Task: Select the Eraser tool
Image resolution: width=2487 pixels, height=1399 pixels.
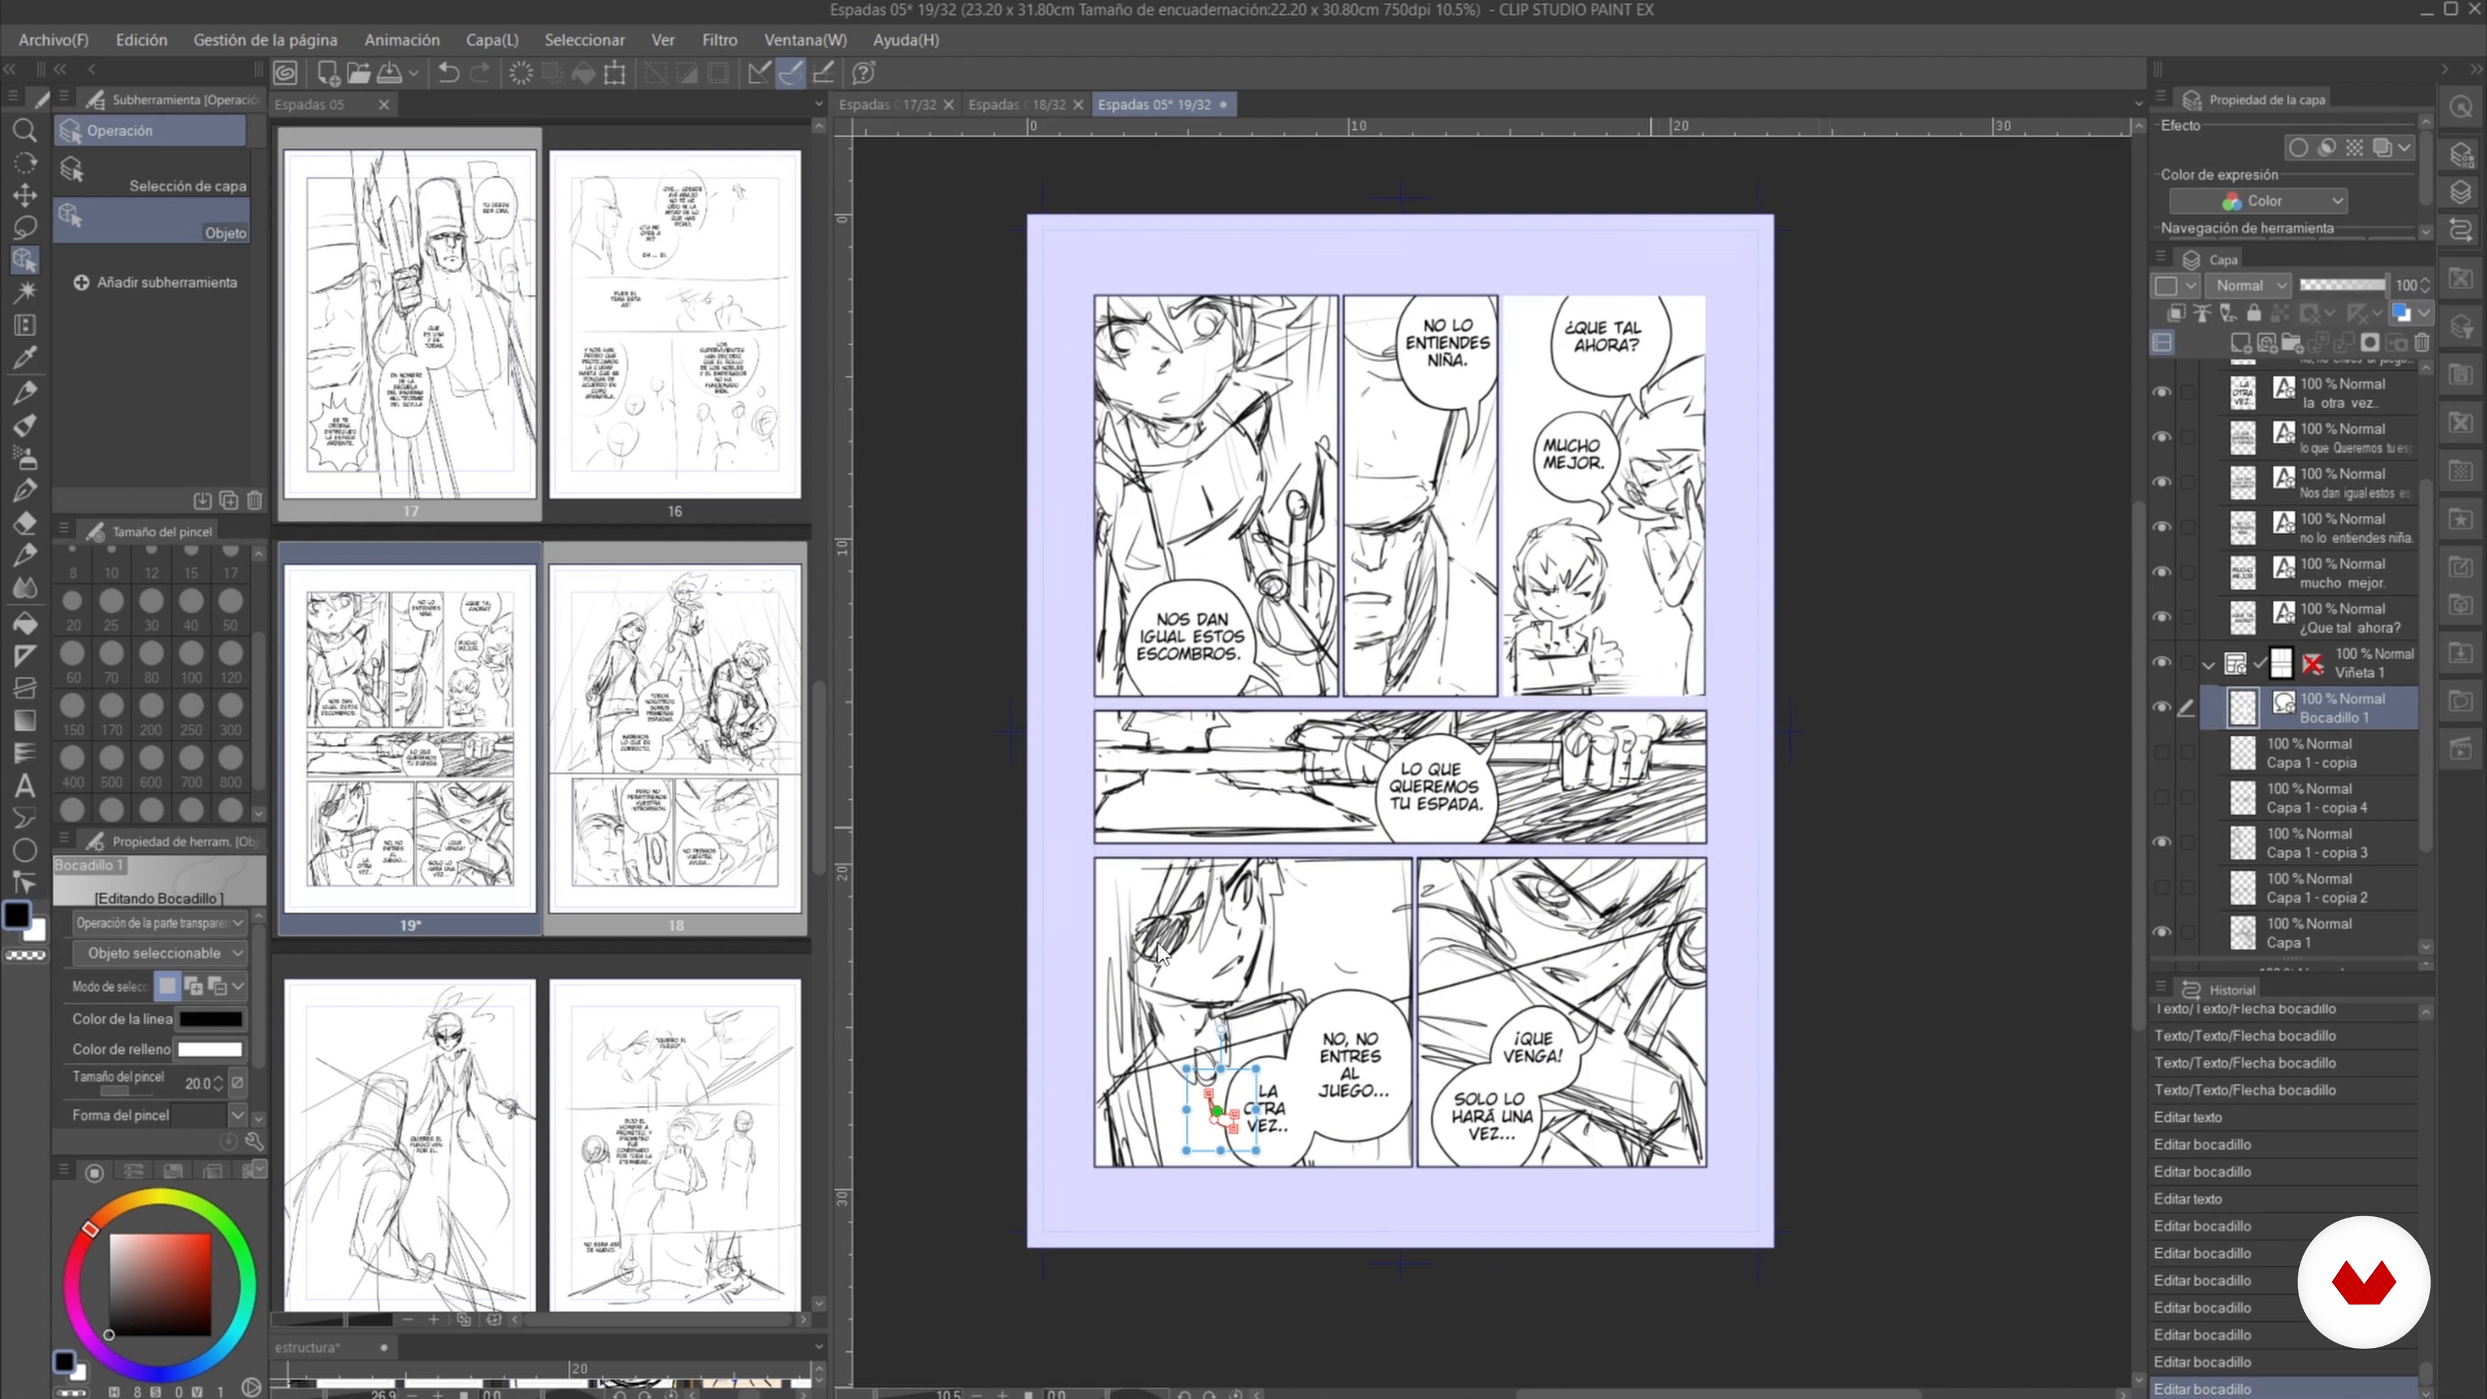Action: 25,523
